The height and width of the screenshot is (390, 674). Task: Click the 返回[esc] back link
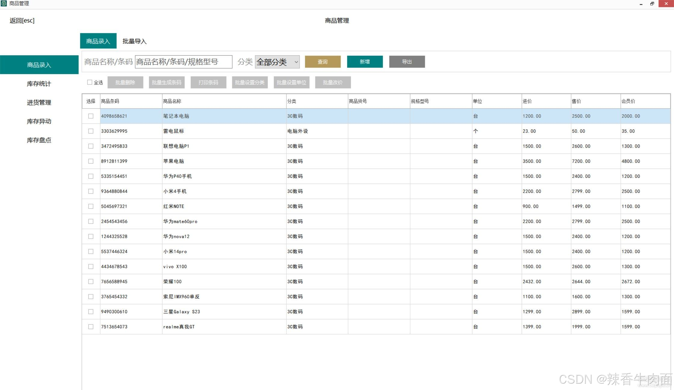21,20
